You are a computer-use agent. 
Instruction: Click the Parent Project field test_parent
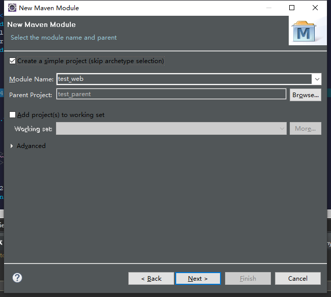[x=171, y=94]
